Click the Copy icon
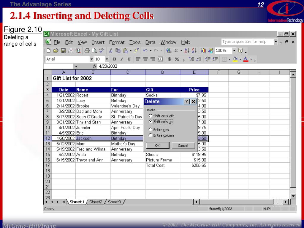Screen dimensions: 304x228 click(118, 50)
